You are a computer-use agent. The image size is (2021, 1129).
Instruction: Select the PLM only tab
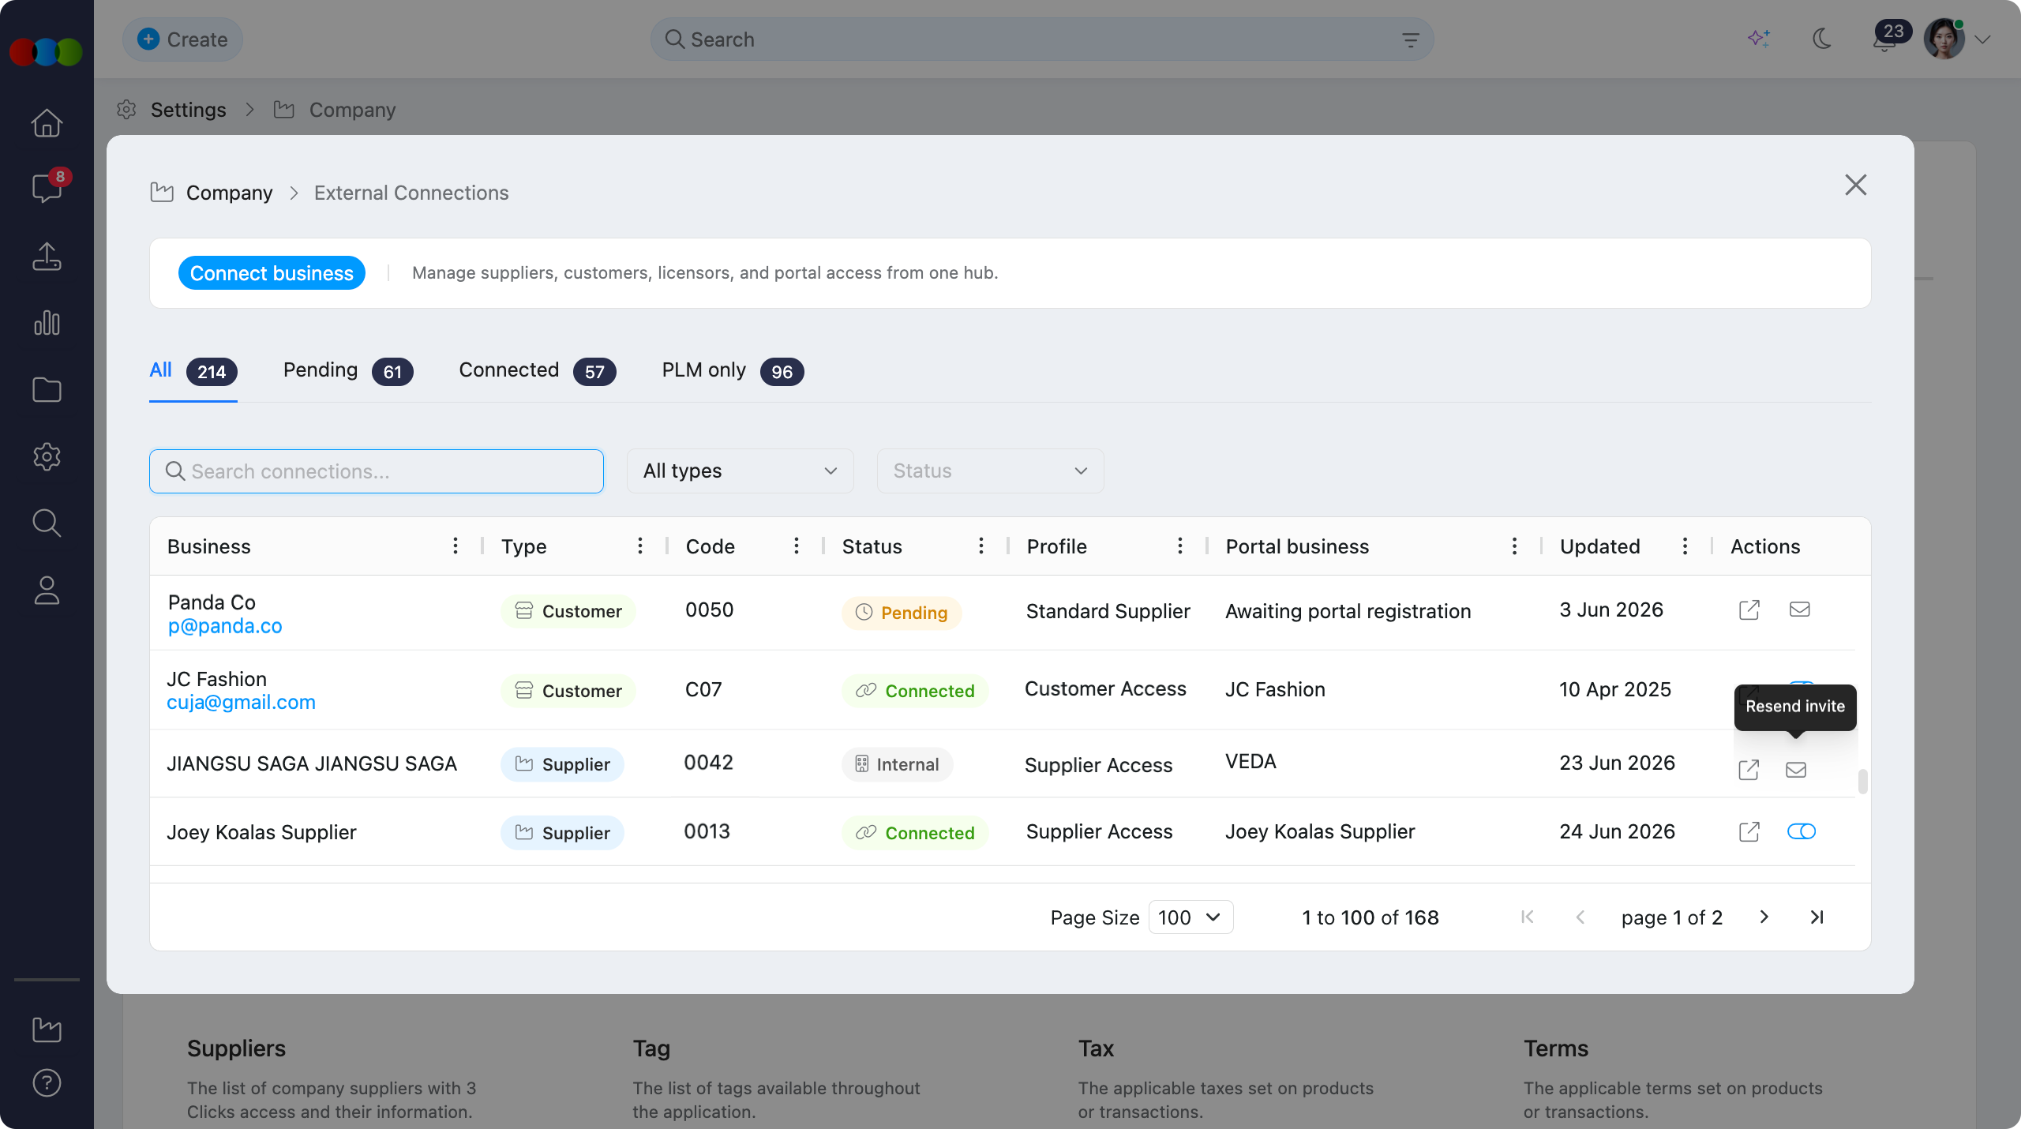pos(733,371)
